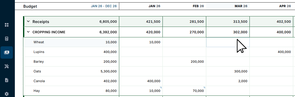Click the Receipts total 6,805,000
Screen dimensions: 295x97
point(108,22)
